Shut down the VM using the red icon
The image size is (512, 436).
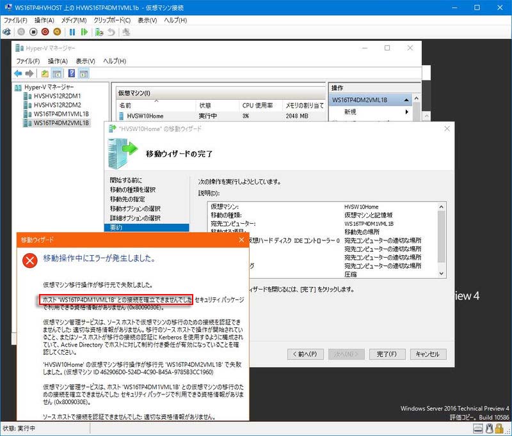[45, 32]
